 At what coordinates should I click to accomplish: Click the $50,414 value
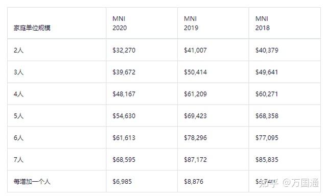tap(195, 72)
